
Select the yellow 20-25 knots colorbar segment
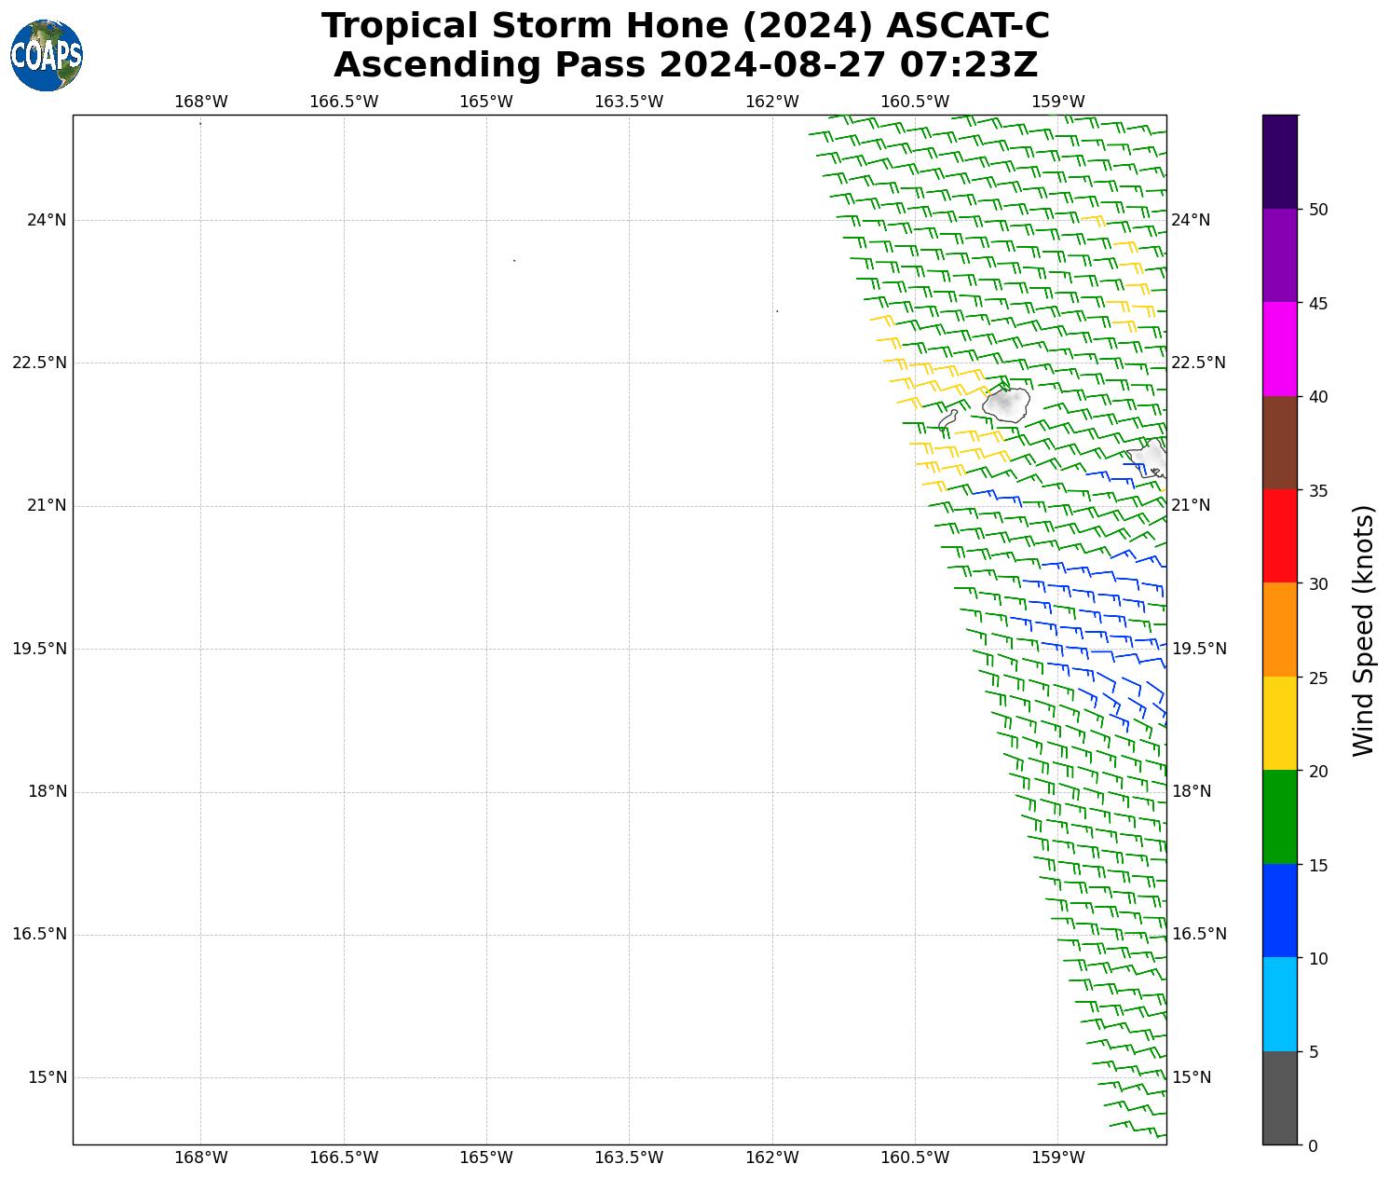(1279, 723)
